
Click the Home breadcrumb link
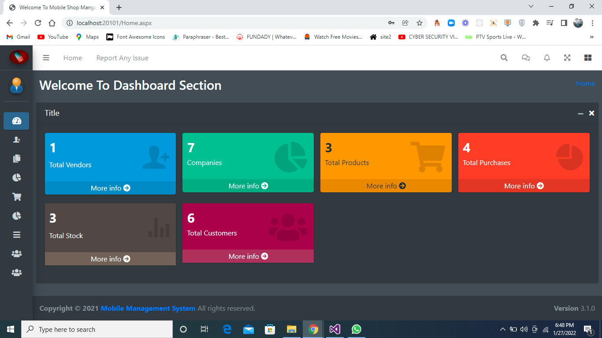(x=585, y=83)
